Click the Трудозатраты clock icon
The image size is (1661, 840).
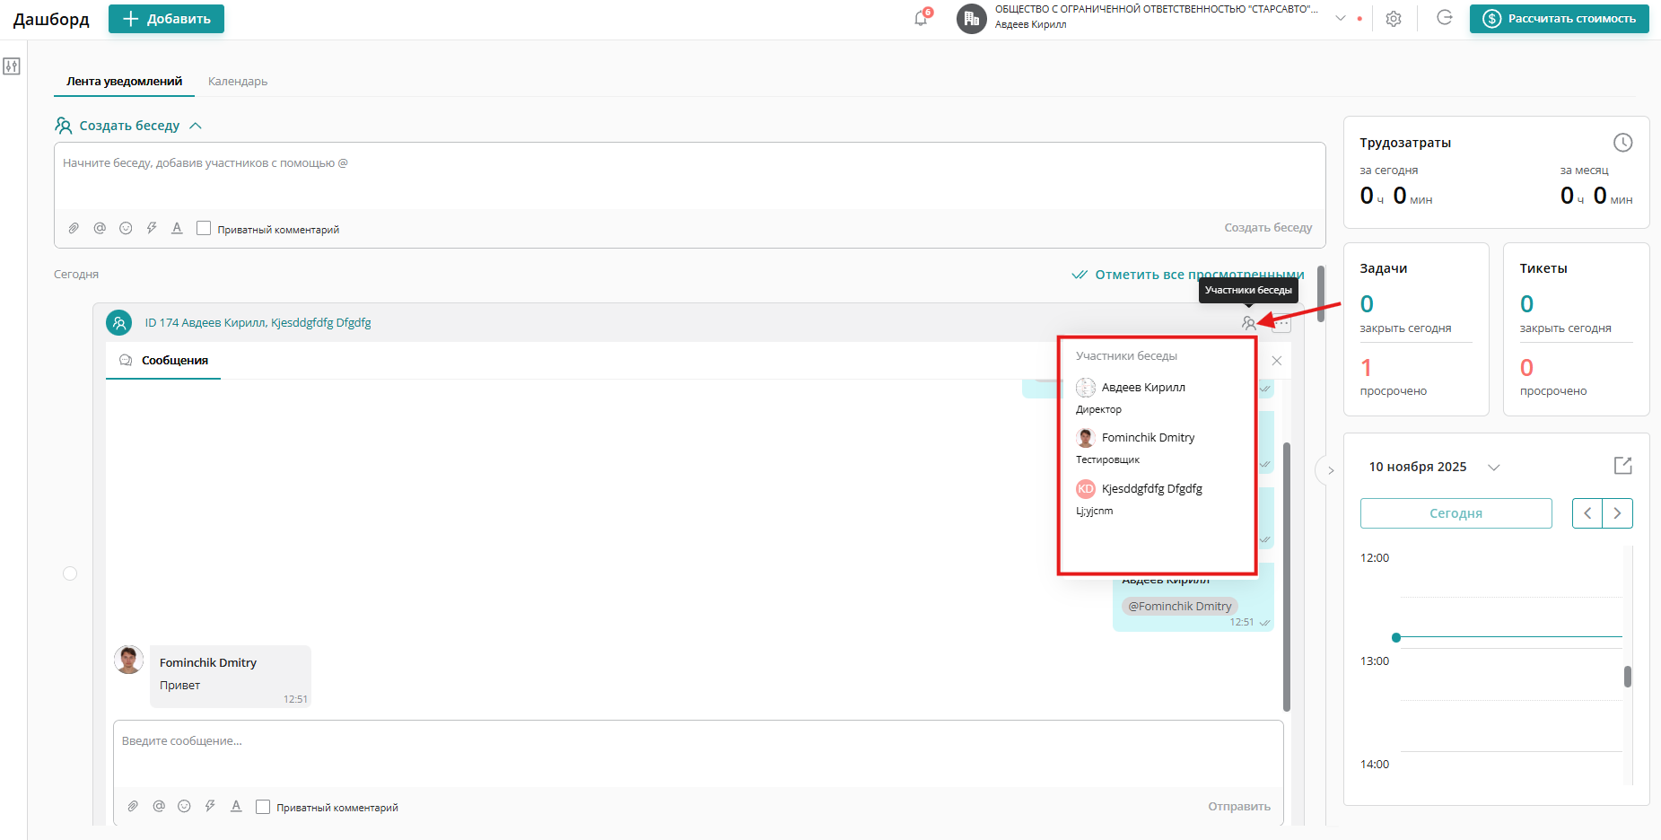[1622, 143]
